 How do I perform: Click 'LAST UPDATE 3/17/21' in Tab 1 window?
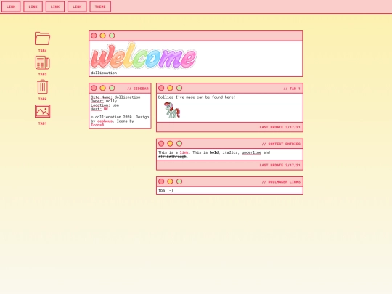click(x=279, y=127)
